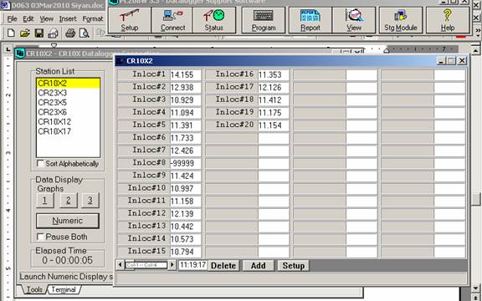
Task: Click Inloc#7 value 12.426
Action: tap(186, 150)
